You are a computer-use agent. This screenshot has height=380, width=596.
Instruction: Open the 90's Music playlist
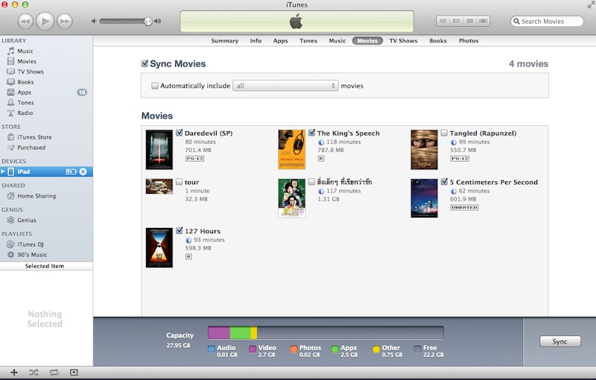[32, 255]
